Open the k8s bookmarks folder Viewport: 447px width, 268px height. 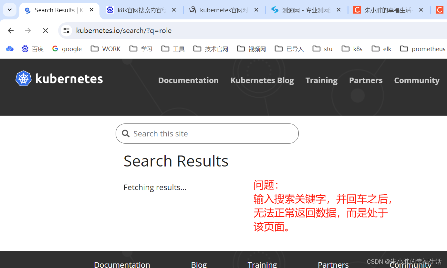[352, 49]
